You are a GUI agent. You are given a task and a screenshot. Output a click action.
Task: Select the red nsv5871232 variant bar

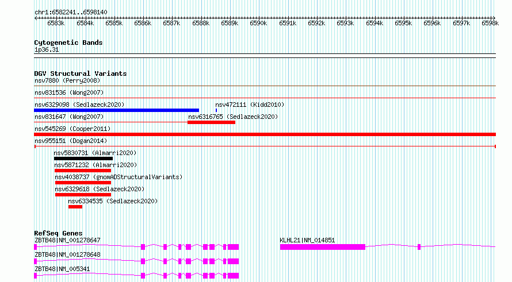tap(83, 171)
